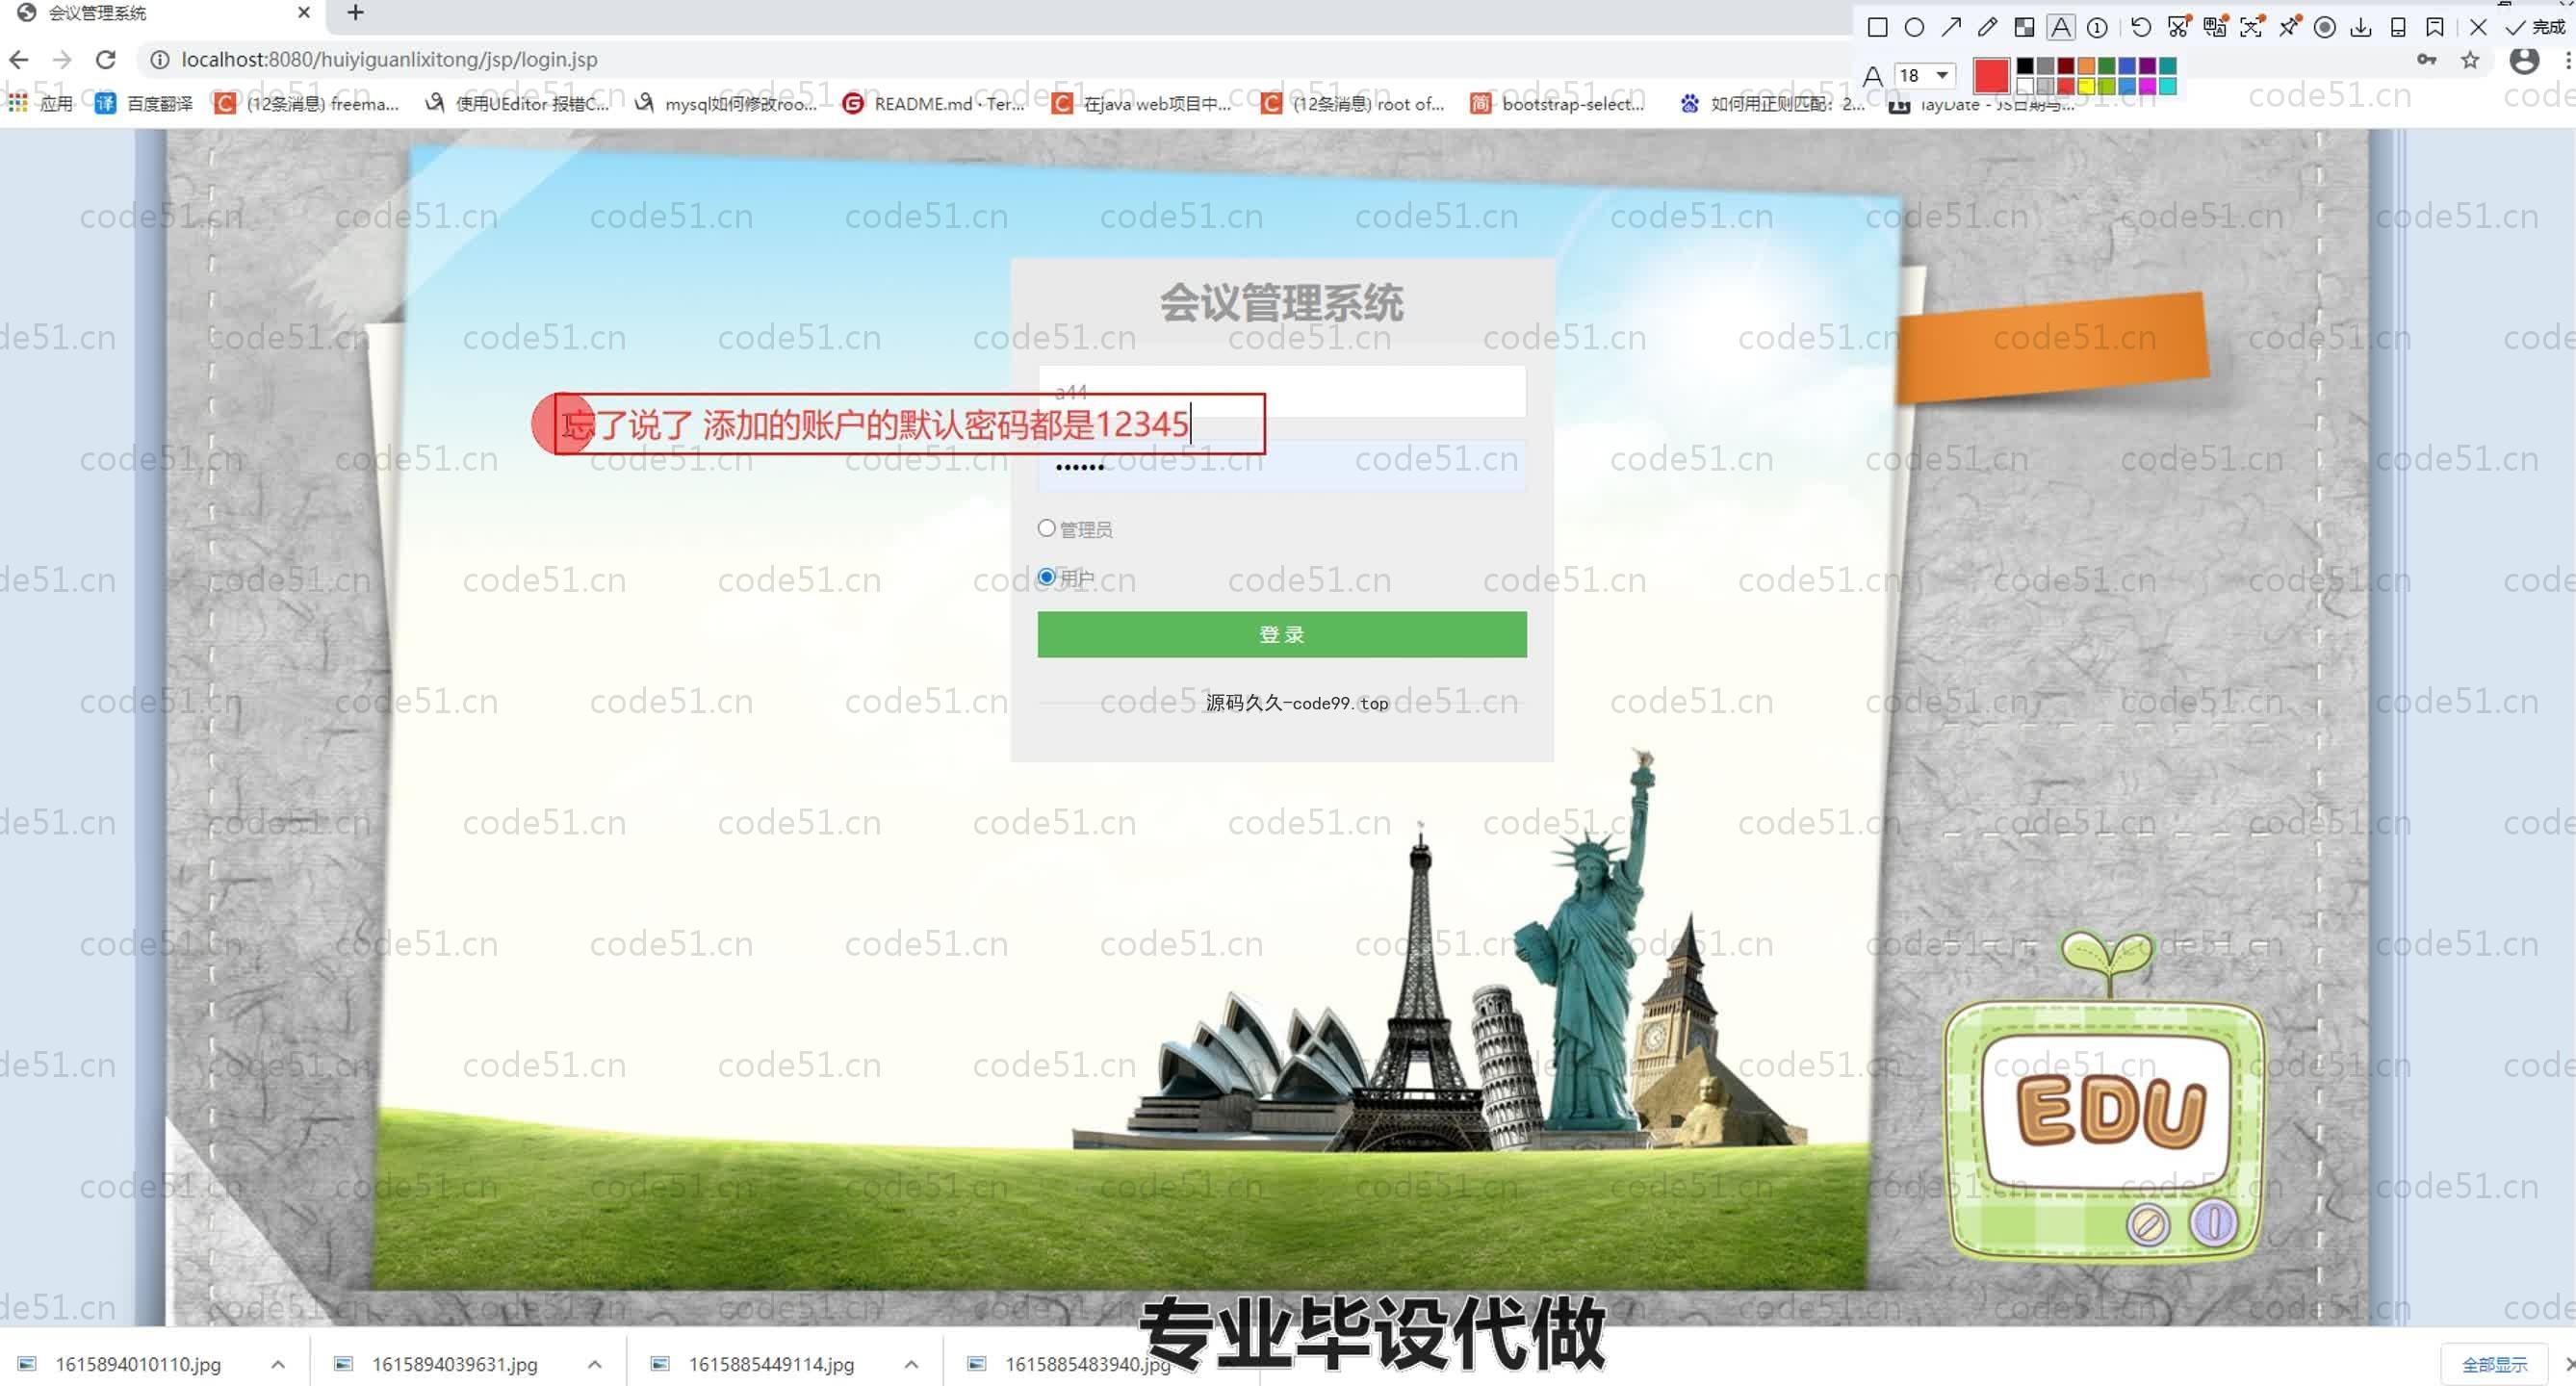Viewport: 2576px width, 1386px height.
Task: Open the 百度翻译 bookmark
Action: [144, 103]
